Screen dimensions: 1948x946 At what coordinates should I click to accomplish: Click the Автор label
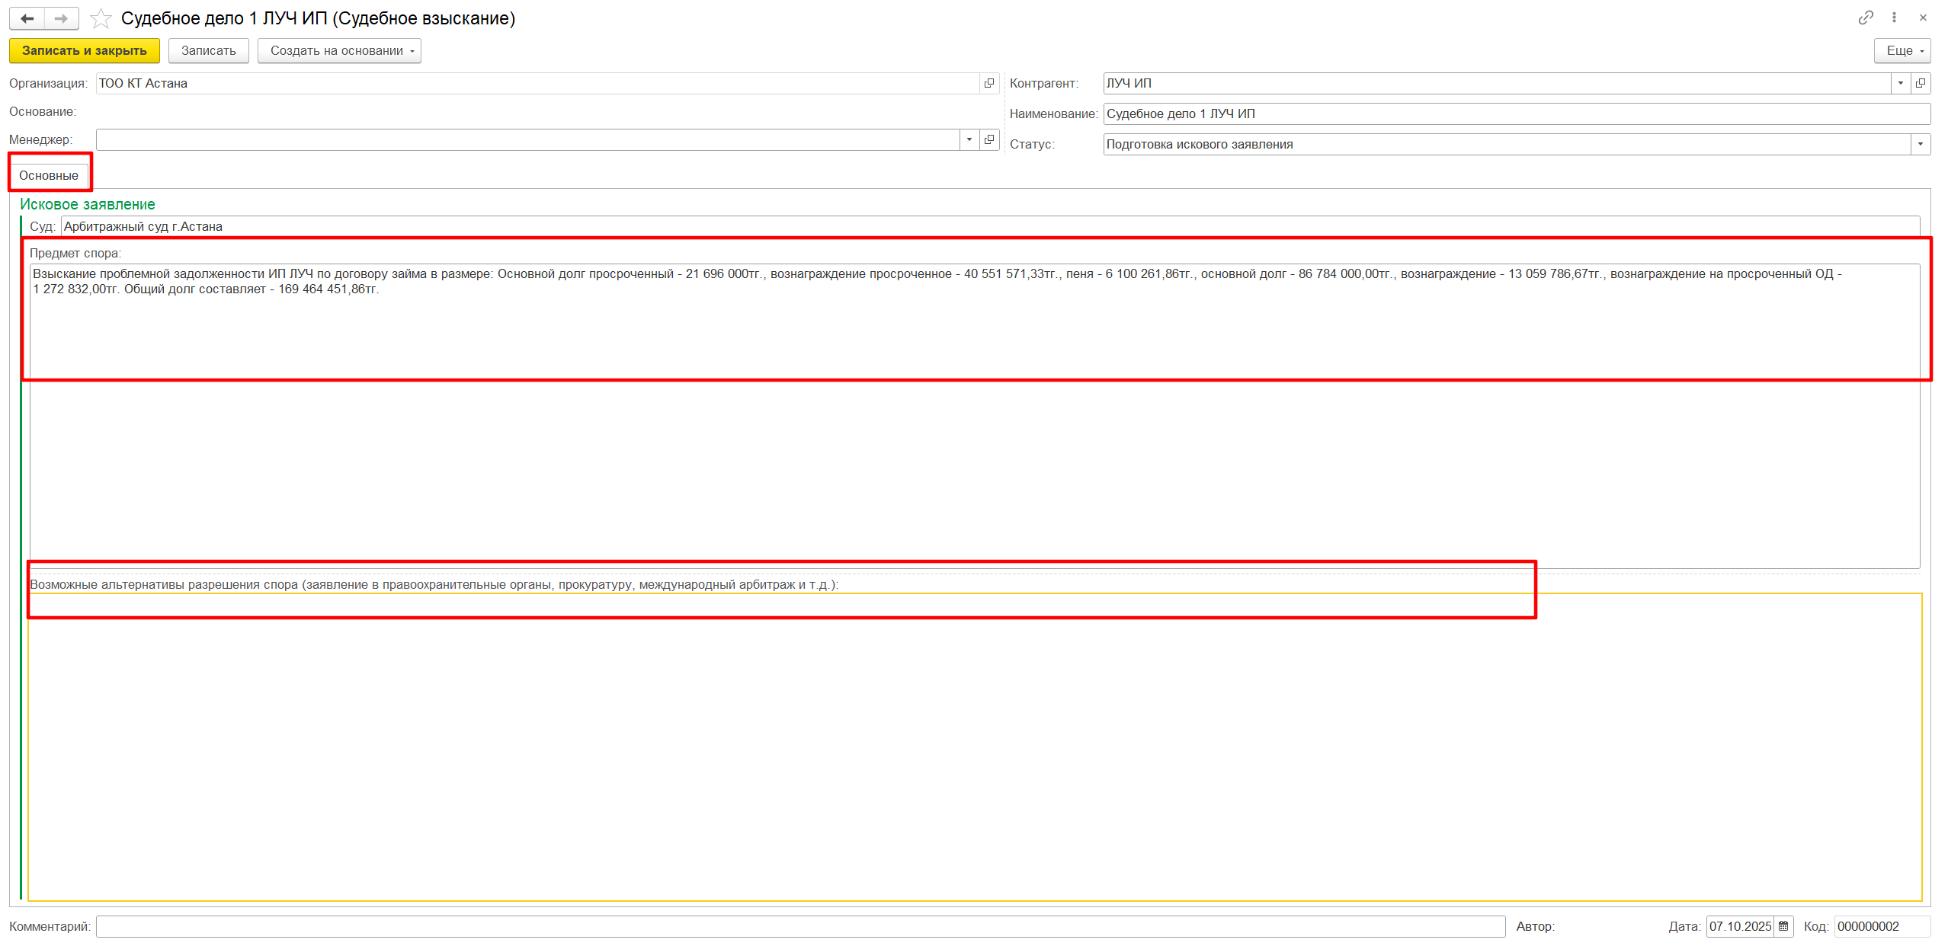1535,926
